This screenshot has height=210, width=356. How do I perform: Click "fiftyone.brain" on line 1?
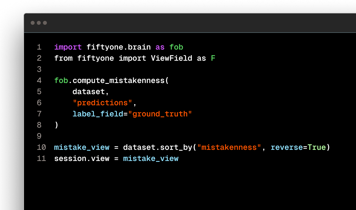119,47
